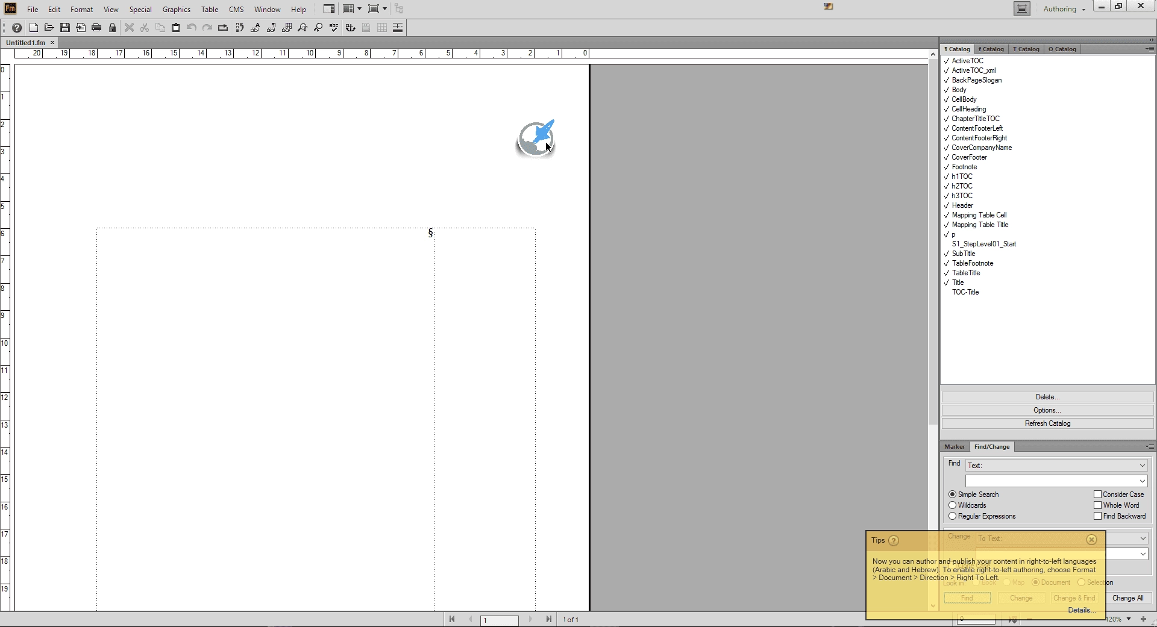The image size is (1157, 627).
Task: Select the TableFootnote paragraph format
Action: pos(973,263)
